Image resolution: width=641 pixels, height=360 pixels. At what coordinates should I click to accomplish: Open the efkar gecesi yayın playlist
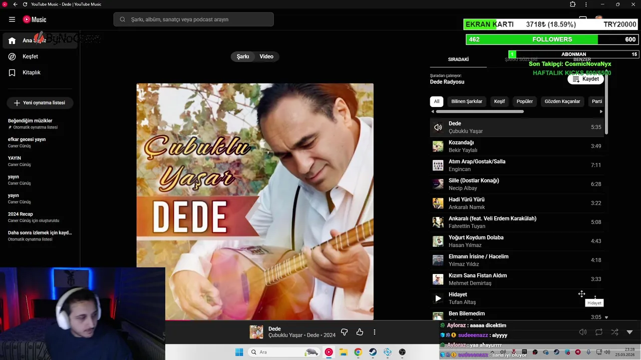(40, 142)
